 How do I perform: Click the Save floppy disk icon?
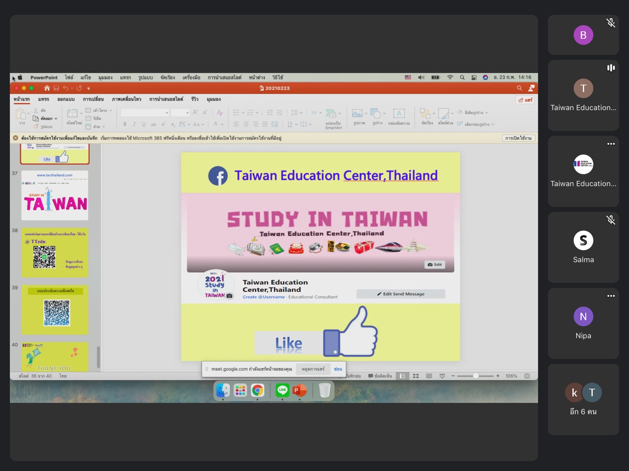(56, 88)
